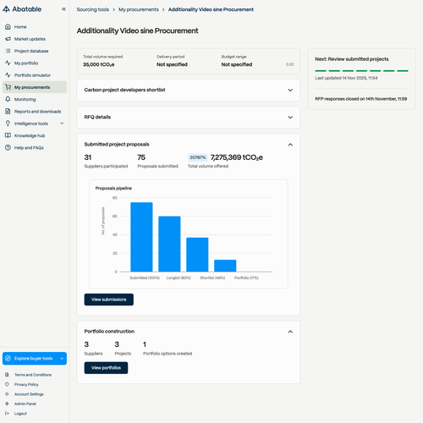The width and height of the screenshot is (423, 423).
Task: Open Market updates page
Action: pyautogui.click(x=35, y=39)
